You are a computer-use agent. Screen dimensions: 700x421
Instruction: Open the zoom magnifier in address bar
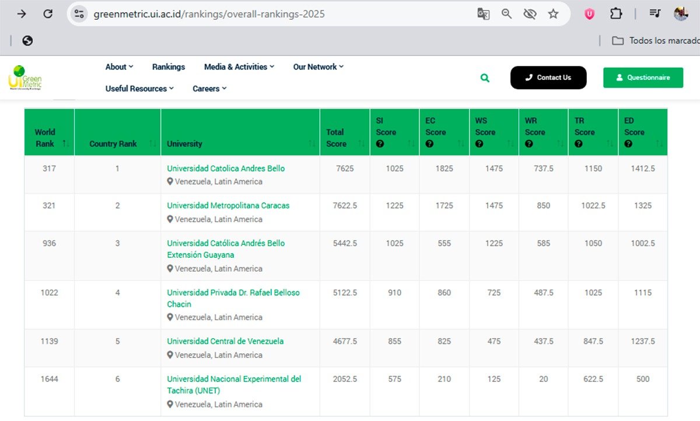pos(506,14)
